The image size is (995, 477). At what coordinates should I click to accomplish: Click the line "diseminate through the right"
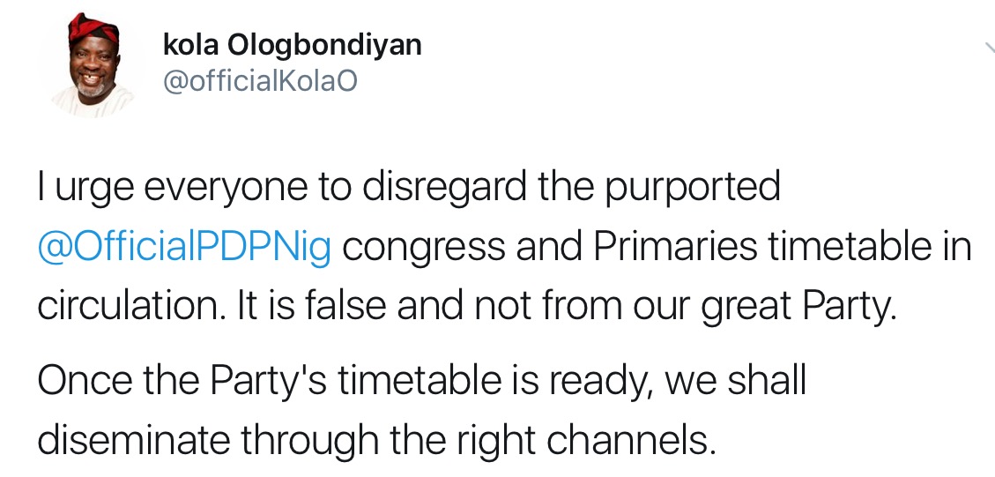pyautogui.click(x=377, y=438)
